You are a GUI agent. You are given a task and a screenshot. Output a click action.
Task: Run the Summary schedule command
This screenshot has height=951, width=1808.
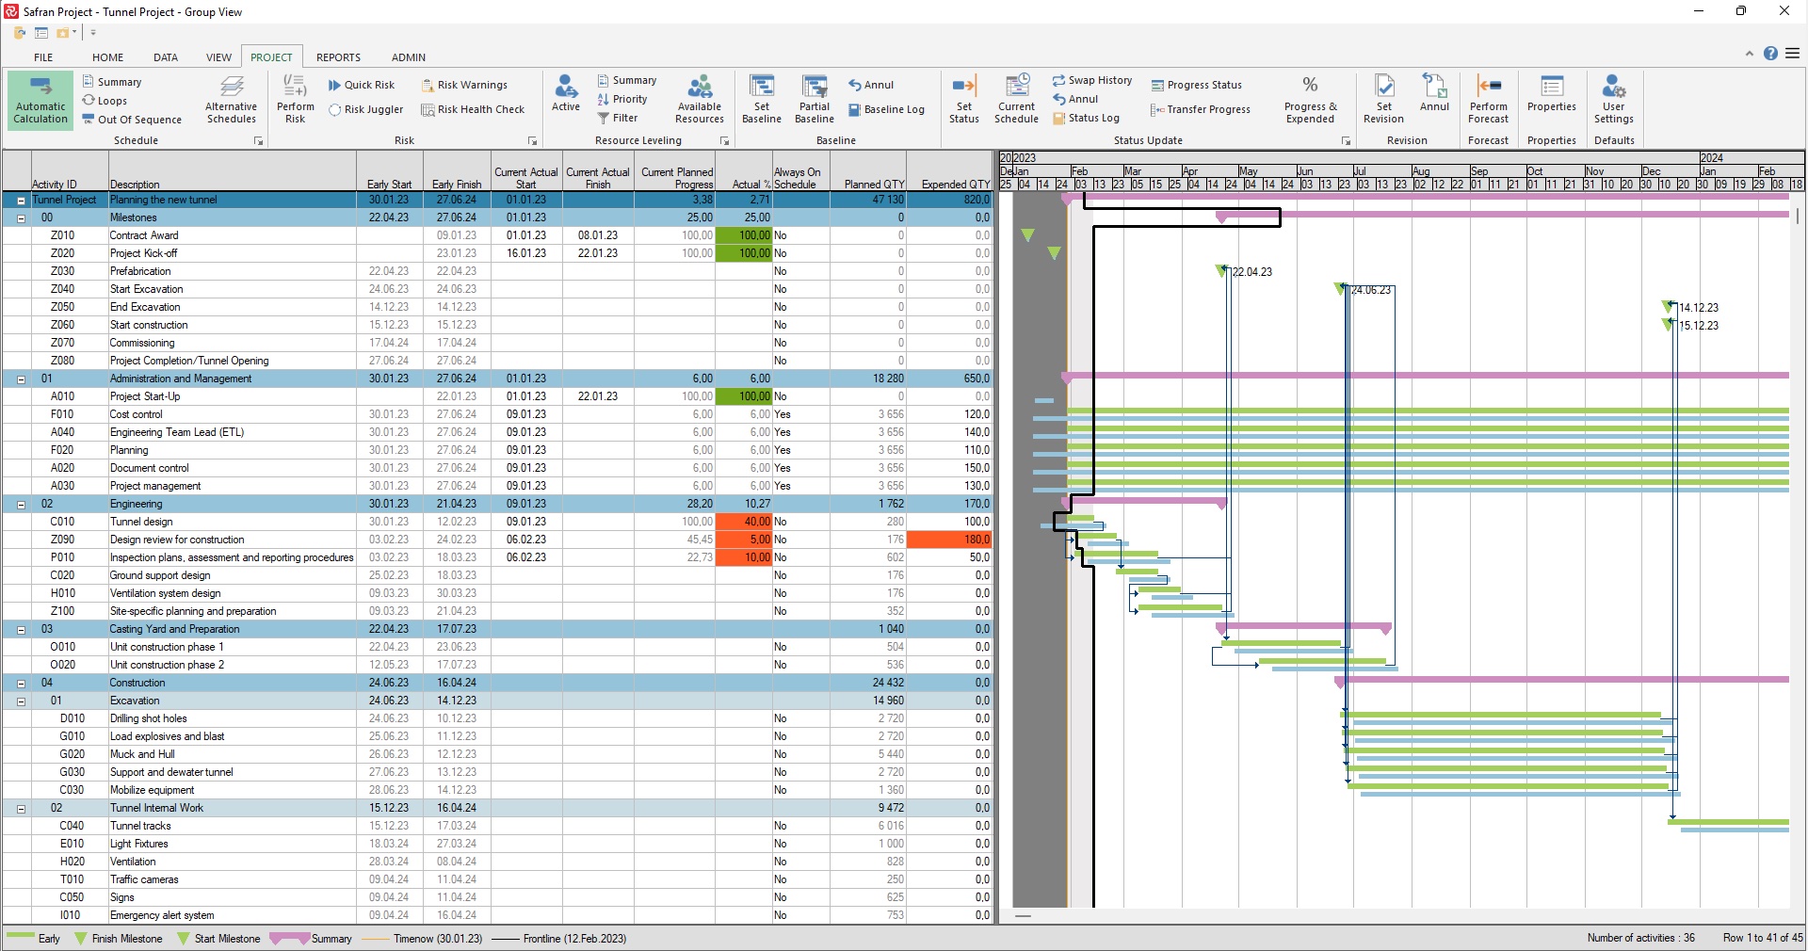coord(112,82)
